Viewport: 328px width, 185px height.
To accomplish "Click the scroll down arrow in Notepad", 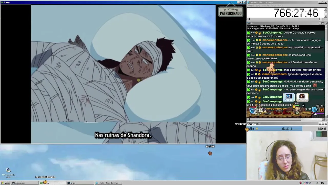I will (x=326, y=16).
